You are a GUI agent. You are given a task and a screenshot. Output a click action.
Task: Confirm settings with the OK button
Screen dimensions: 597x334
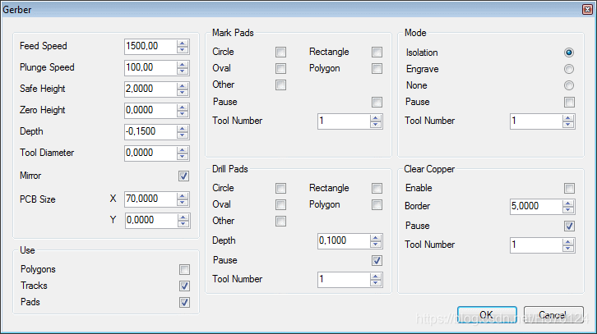point(487,315)
